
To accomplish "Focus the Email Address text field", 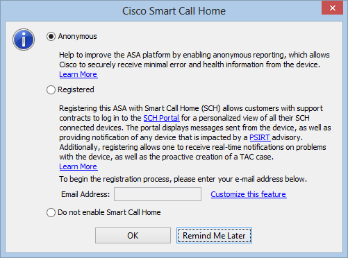I will [158, 194].
